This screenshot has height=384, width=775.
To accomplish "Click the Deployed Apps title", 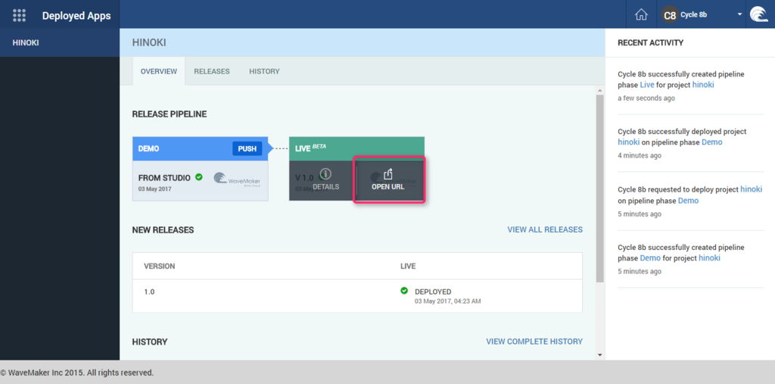I will pyautogui.click(x=76, y=15).
